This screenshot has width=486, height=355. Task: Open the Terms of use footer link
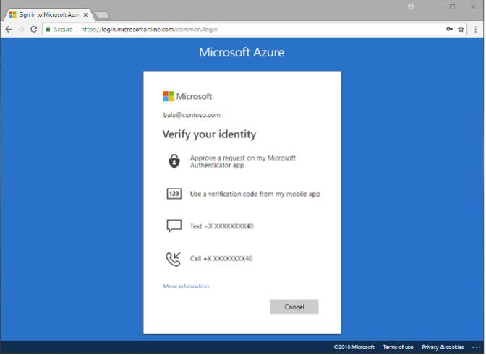coord(399,348)
